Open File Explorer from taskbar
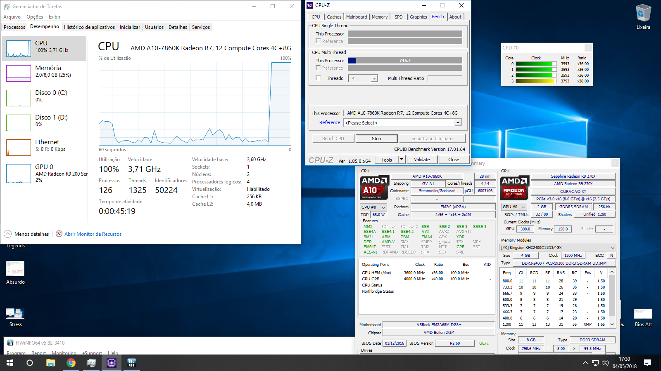 [x=50, y=363]
